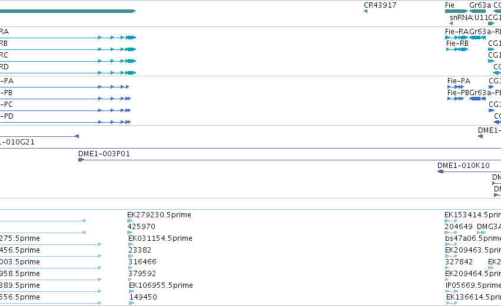This screenshot has height=306, width=501.
Task: Click the -PD polypeptide label
Action: pyautogui.click(x=6, y=116)
